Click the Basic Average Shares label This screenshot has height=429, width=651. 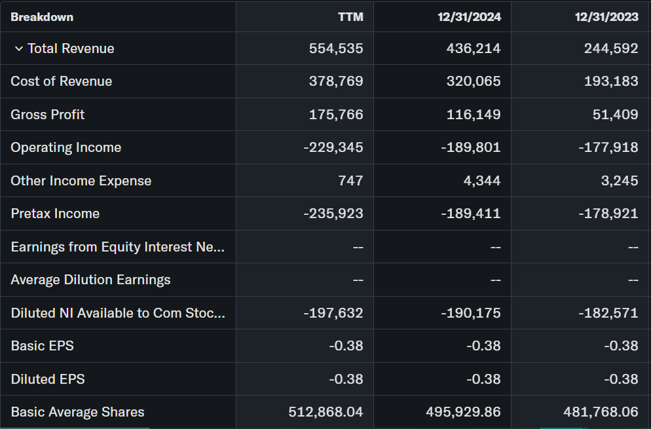tap(78, 412)
